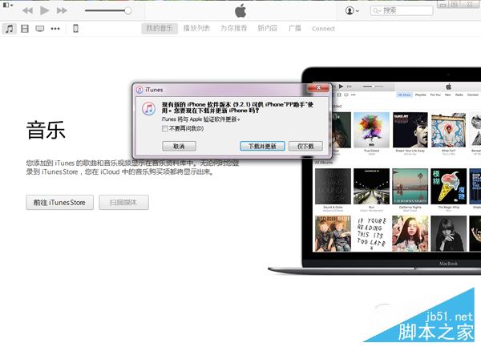Screen dimensions: 481x347
Task: Select the Run album cover
Action: point(371,187)
